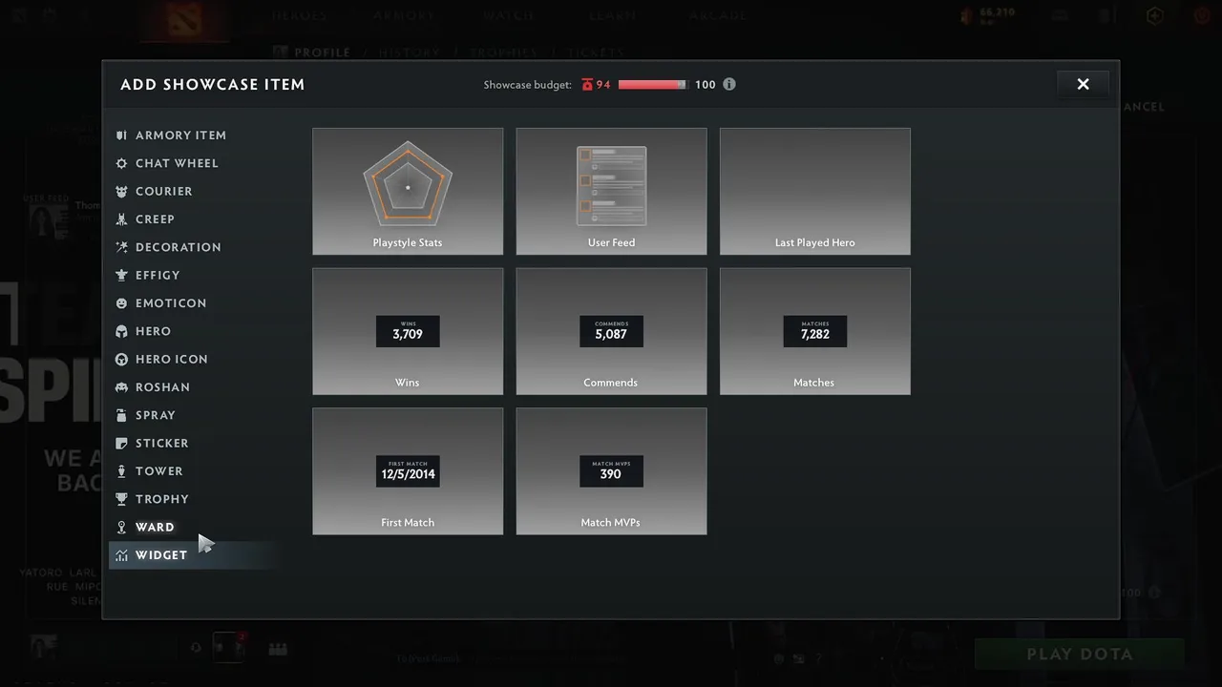Click the 390 match MVPs counter
The height and width of the screenshot is (687, 1222).
pyautogui.click(x=611, y=471)
